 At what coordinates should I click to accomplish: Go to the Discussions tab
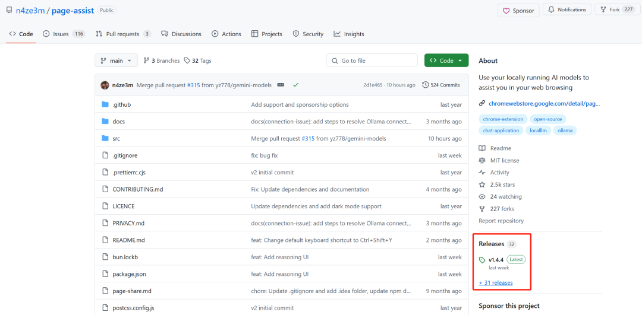point(181,34)
